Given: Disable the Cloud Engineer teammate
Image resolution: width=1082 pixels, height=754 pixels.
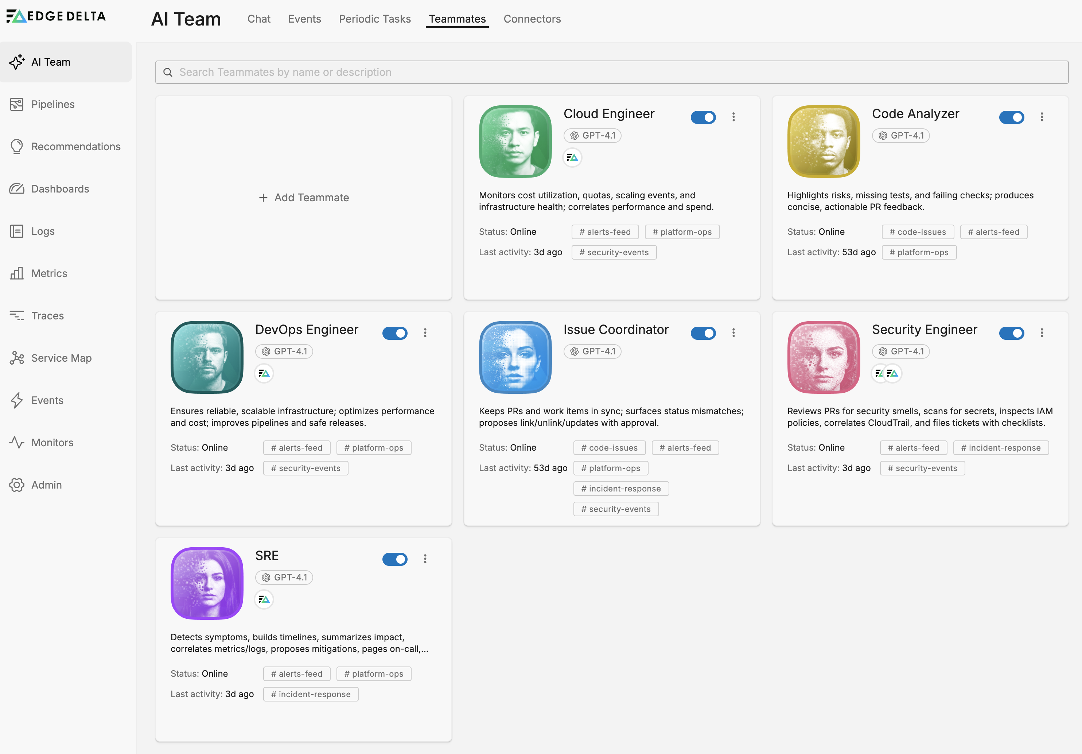Looking at the screenshot, I should click(x=704, y=117).
